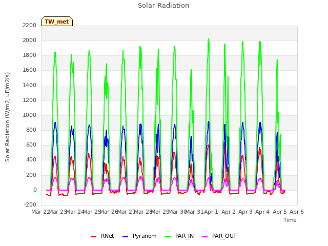Screen dimensions: 328x246
Task: Click the PAR_IN peak on Mar 23
Action: 55,52
